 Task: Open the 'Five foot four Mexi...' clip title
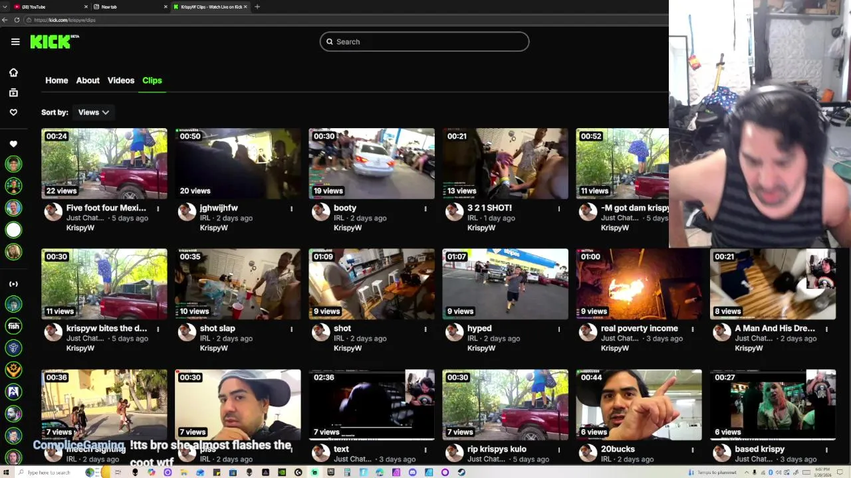(x=106, y=208)
